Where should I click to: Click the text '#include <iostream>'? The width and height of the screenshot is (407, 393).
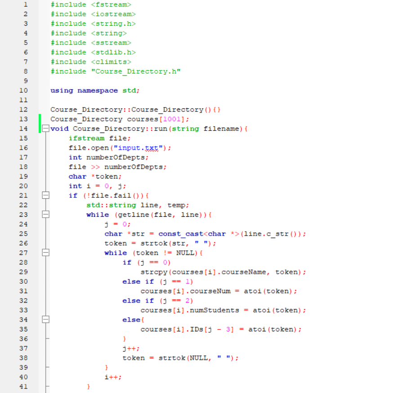point(93,14)
